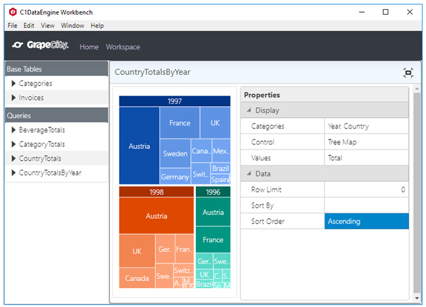Screen dimensions: 426x307
Task: Expand the CountryTotalsByYear query arrow
Action: click(x=13, y=172)
